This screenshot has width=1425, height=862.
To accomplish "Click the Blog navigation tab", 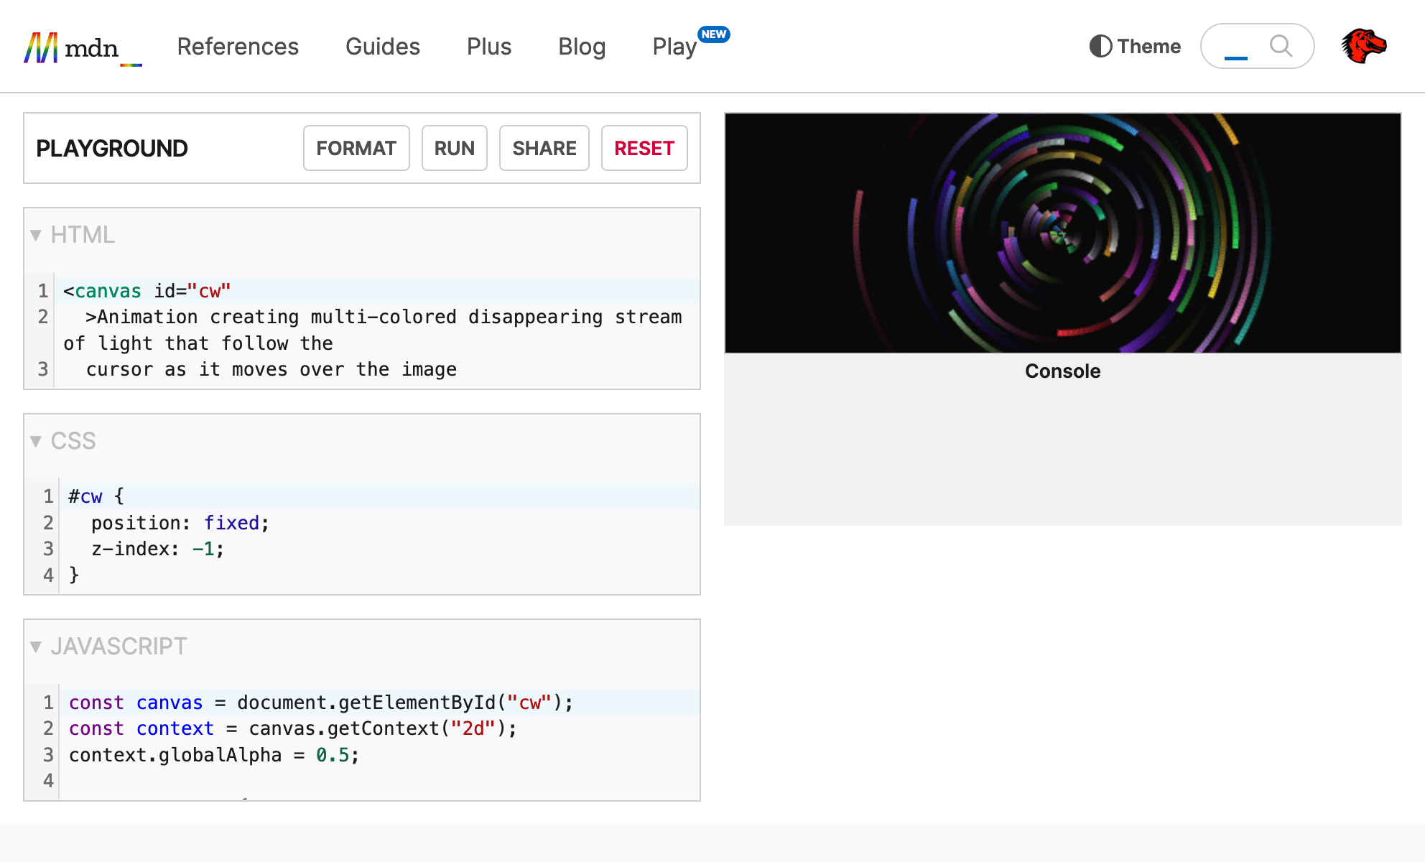I will 582,46.
